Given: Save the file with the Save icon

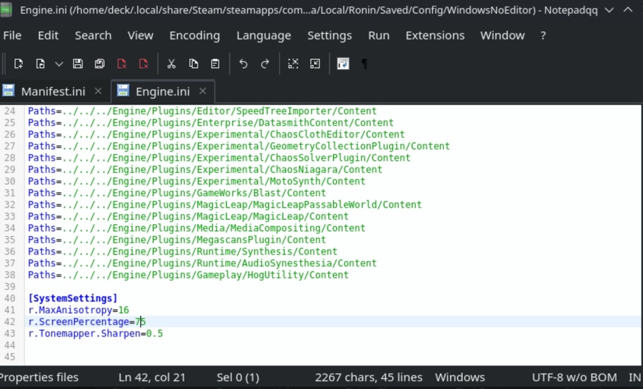Looking at the screenshot, I should coord(78,63).
